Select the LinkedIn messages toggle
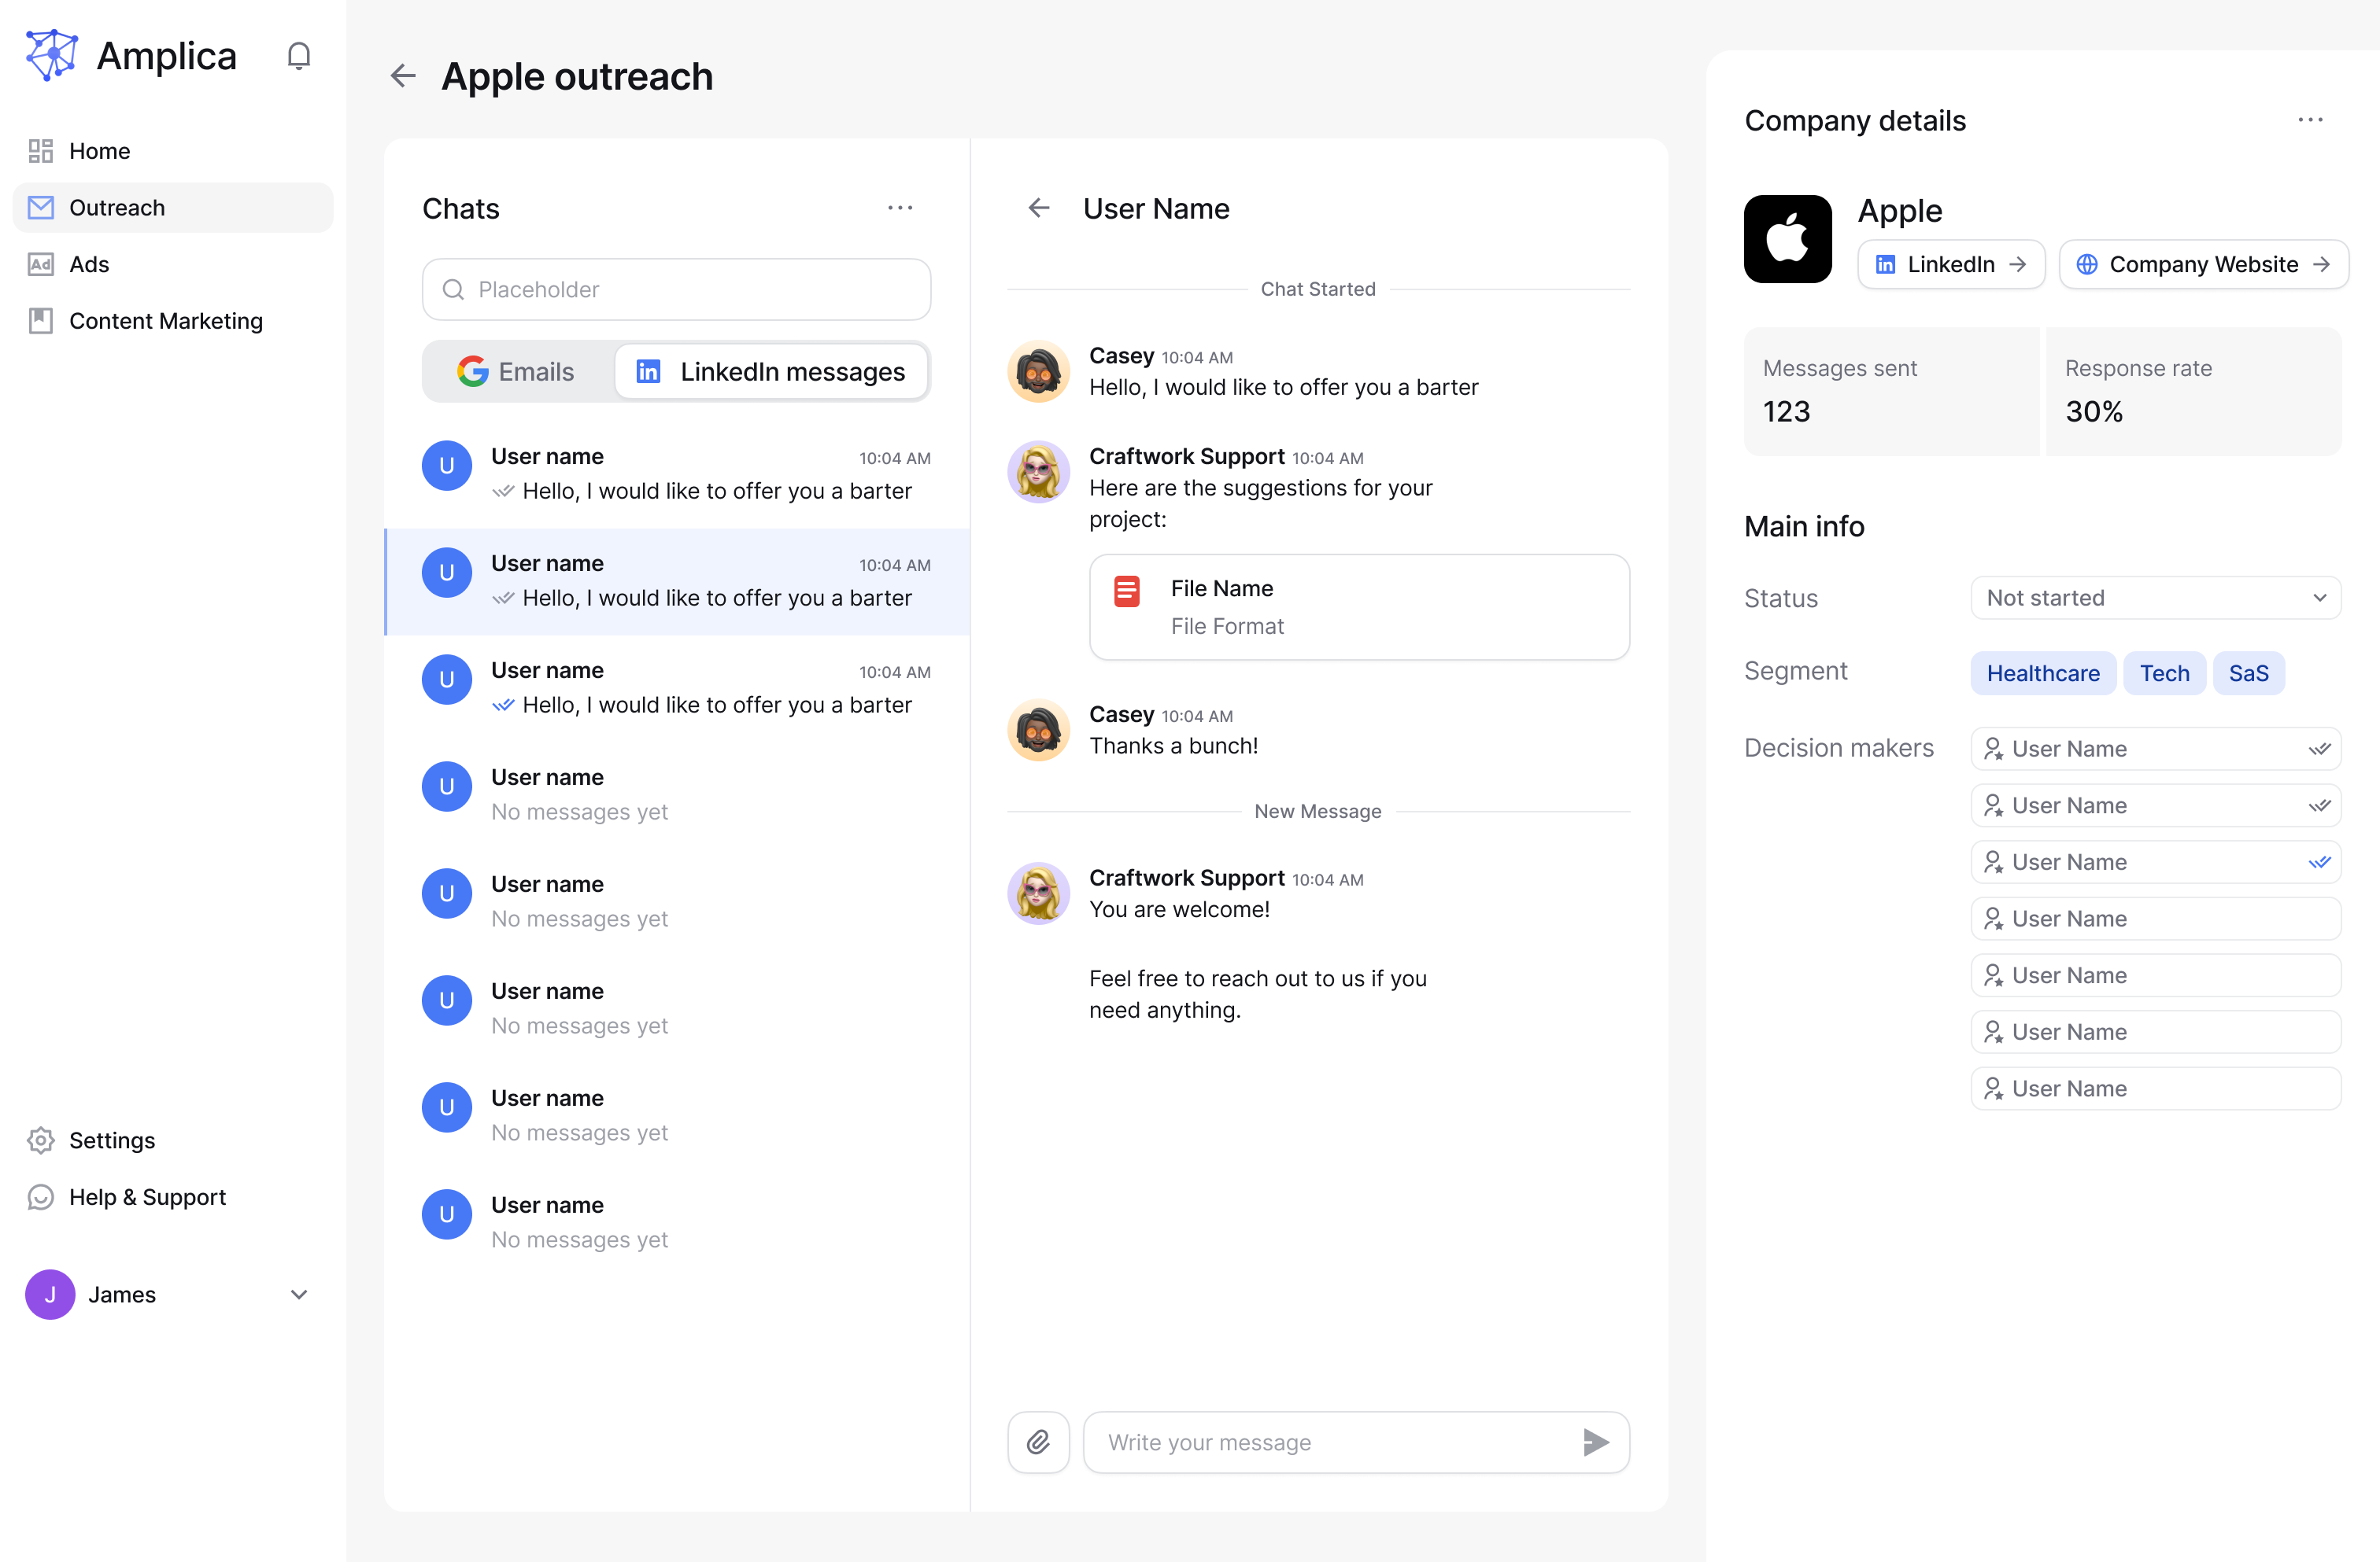The height and width of the screenshot is (1562, 2380). click(x=771, y=372)
